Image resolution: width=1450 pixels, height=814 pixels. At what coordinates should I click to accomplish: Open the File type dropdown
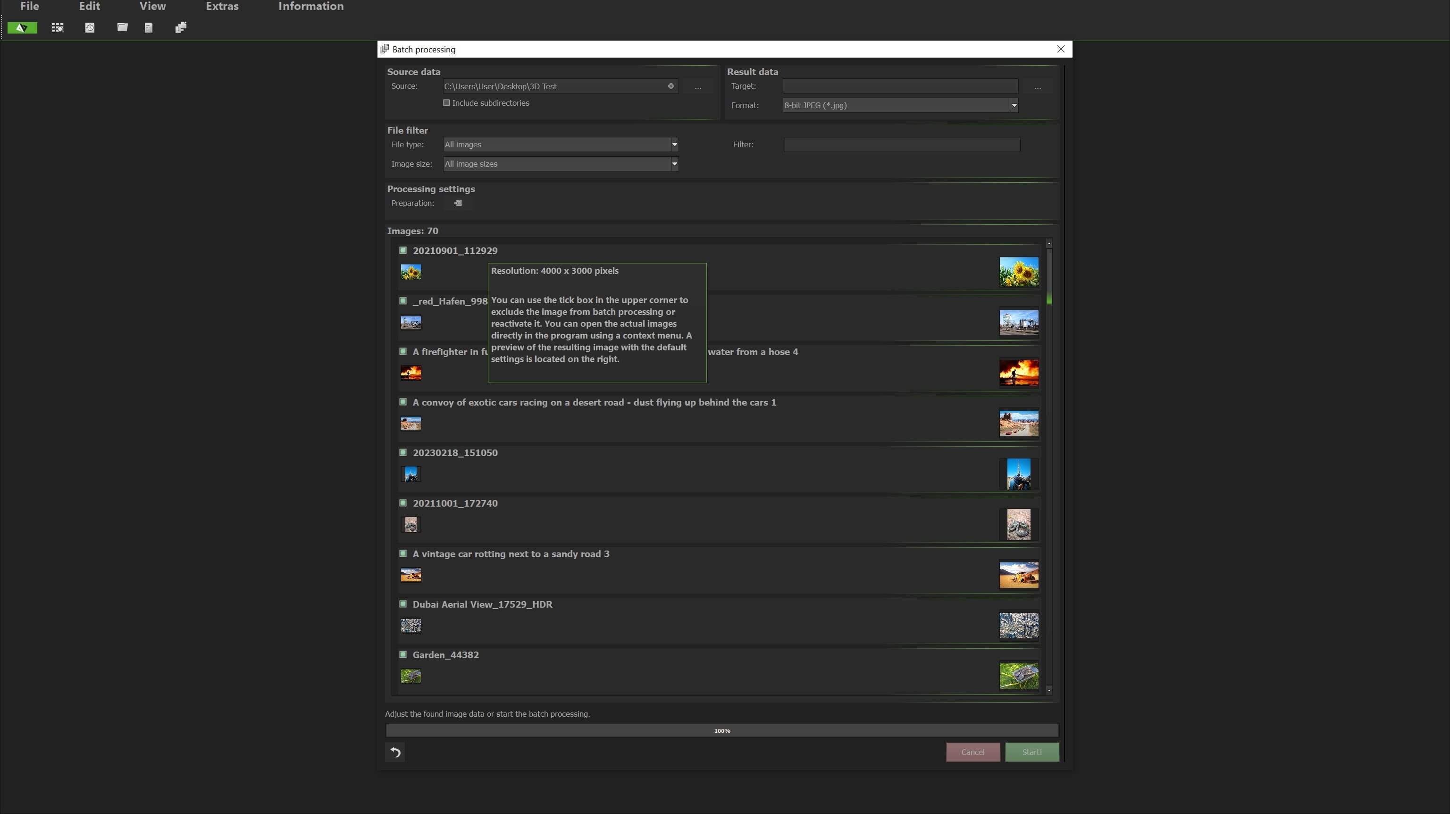click(x=674, y=144)
